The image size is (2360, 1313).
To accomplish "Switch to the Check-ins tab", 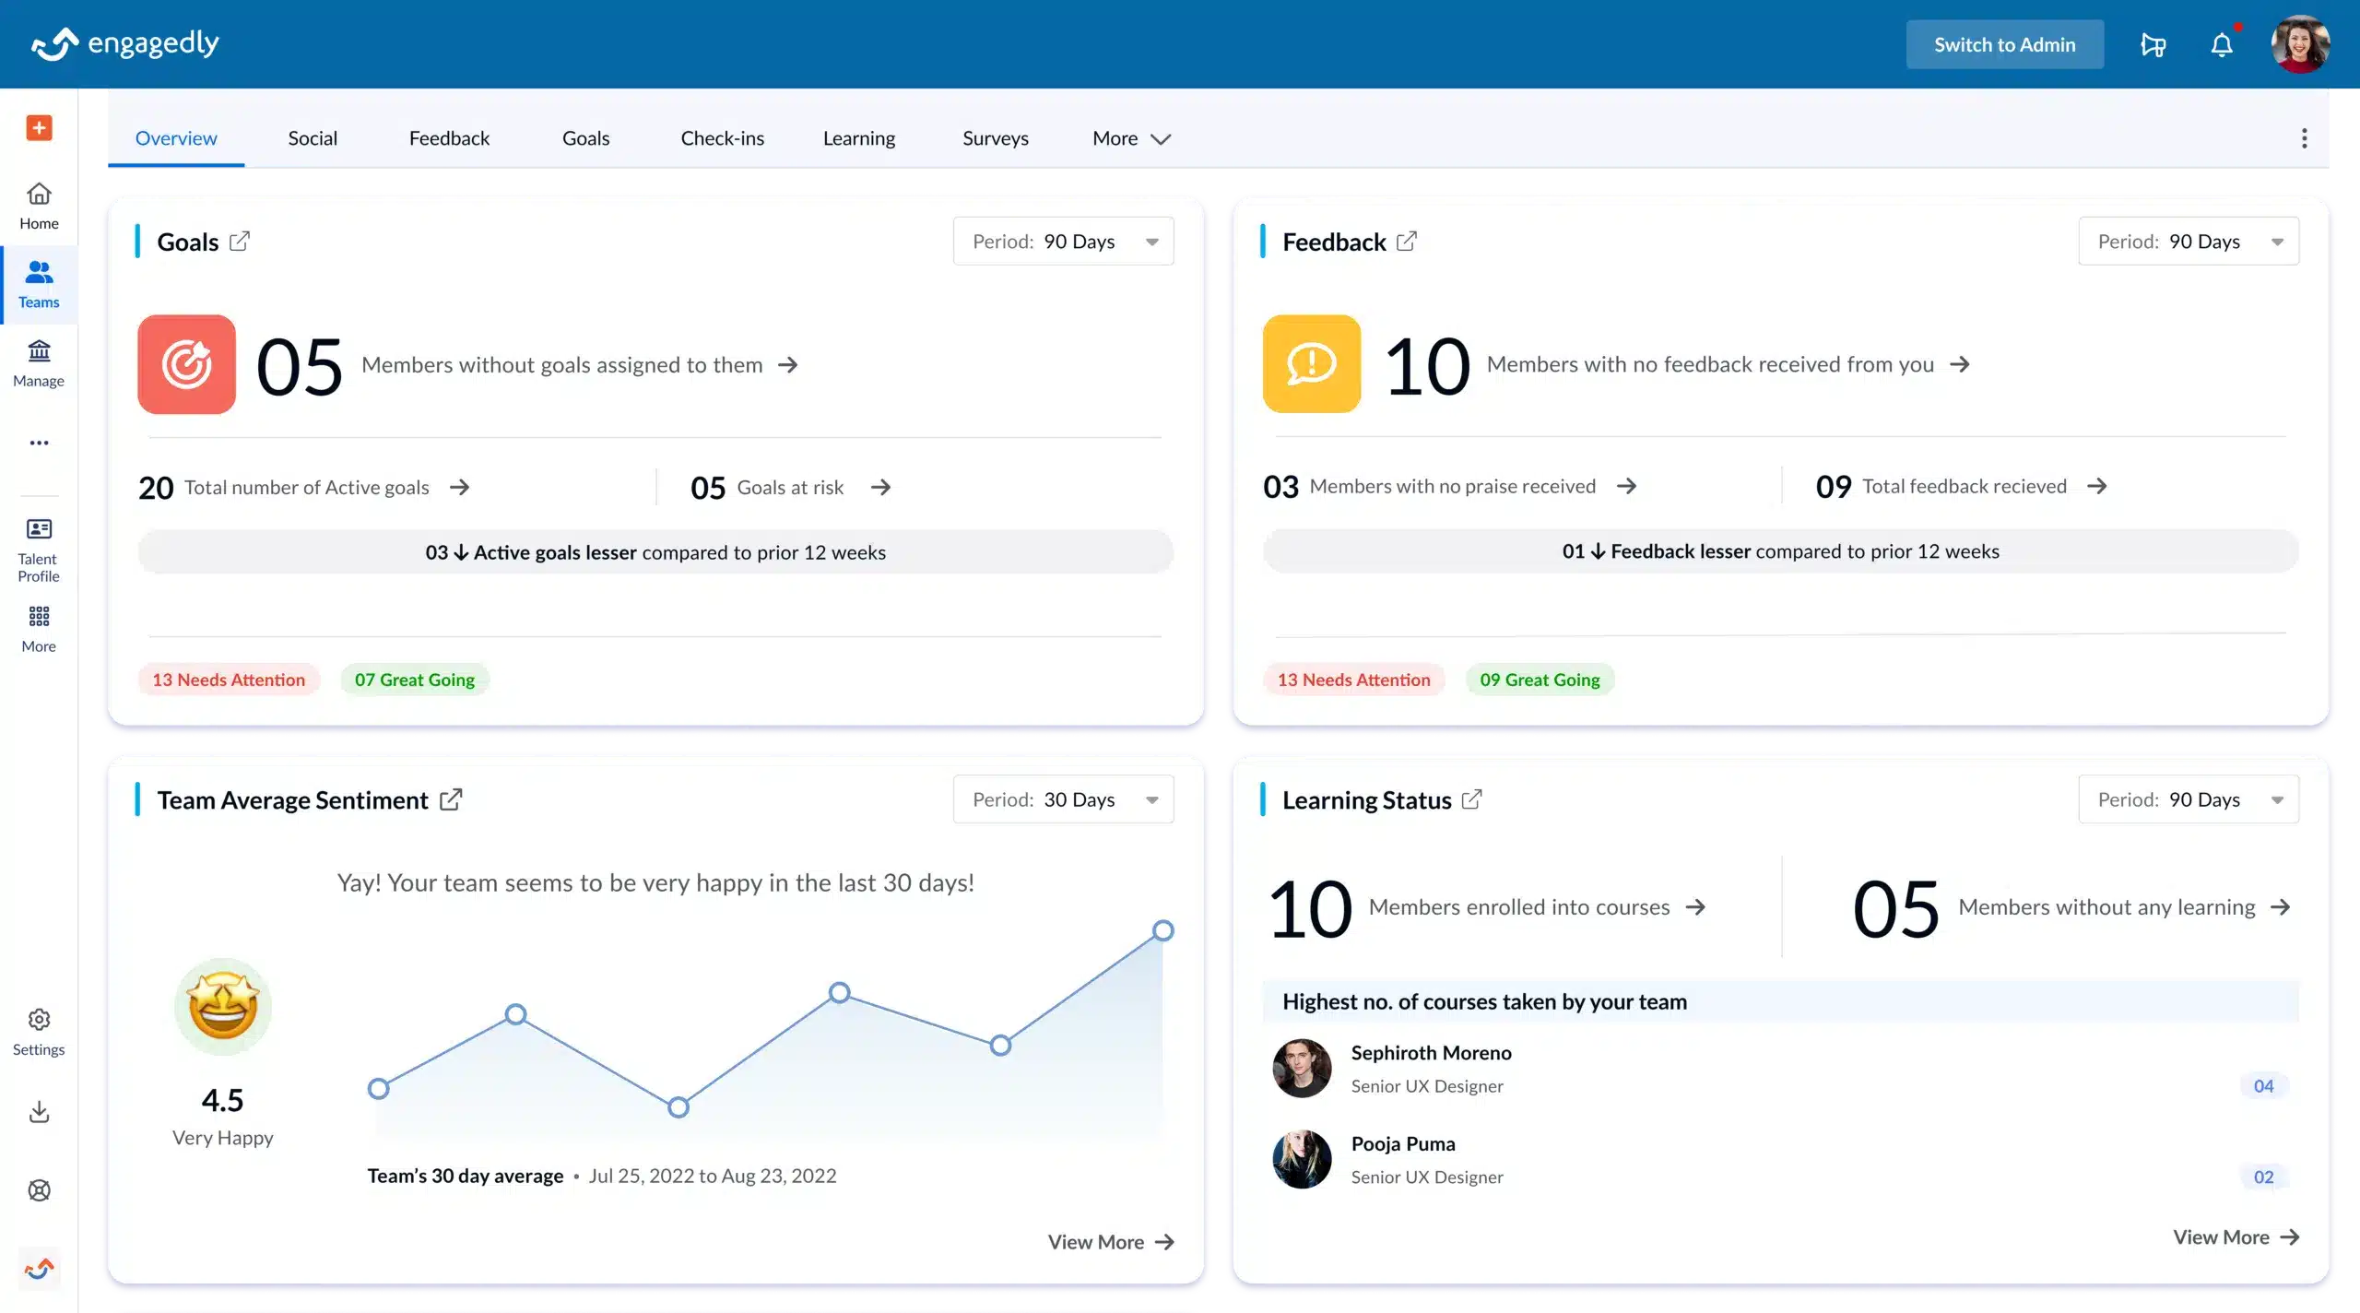I will click(722, 138).
